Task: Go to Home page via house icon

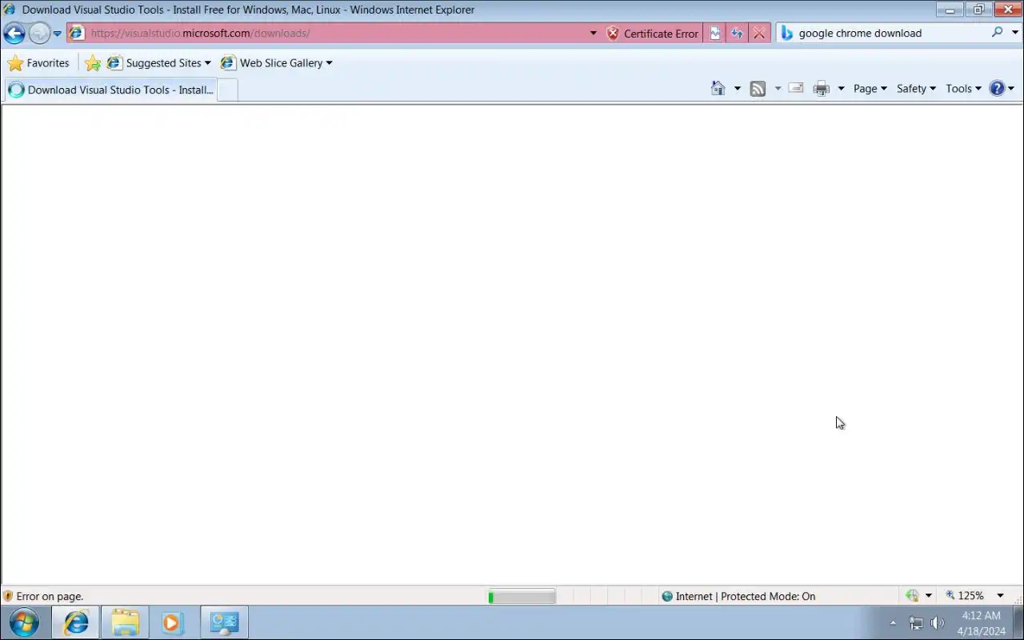Action: pyautogui.click(x=718, y=89)
